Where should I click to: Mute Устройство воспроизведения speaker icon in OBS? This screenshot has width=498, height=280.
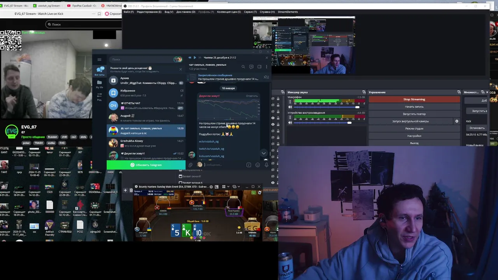290,123
